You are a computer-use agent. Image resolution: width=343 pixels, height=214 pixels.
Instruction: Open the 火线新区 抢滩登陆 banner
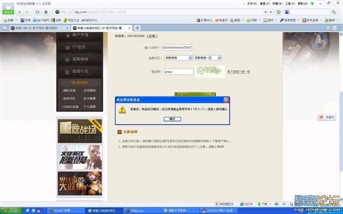(80, 157)
